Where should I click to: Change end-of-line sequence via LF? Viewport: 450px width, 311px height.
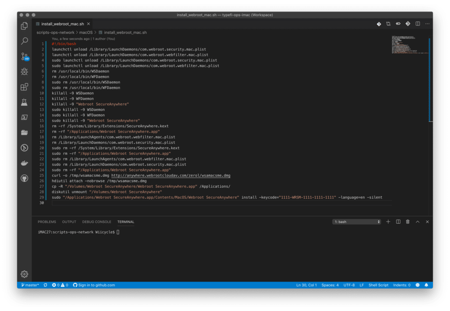(x=362, y=285)
